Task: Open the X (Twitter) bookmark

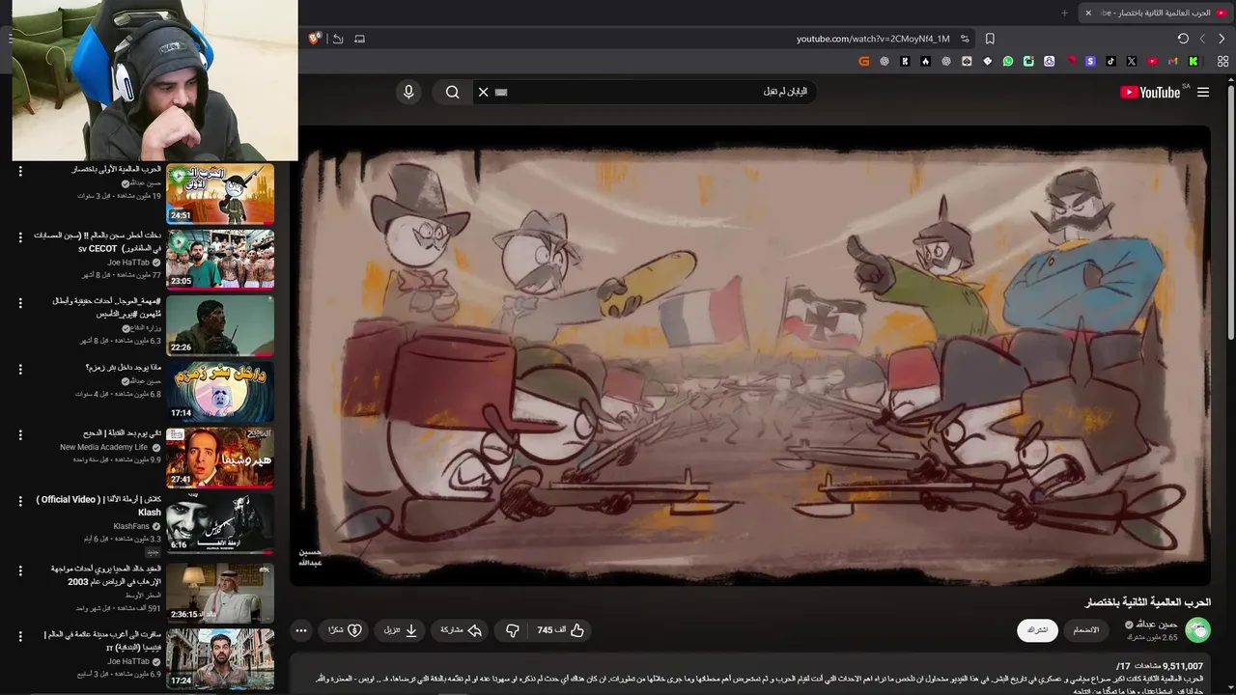Action: pos(1132,61)
